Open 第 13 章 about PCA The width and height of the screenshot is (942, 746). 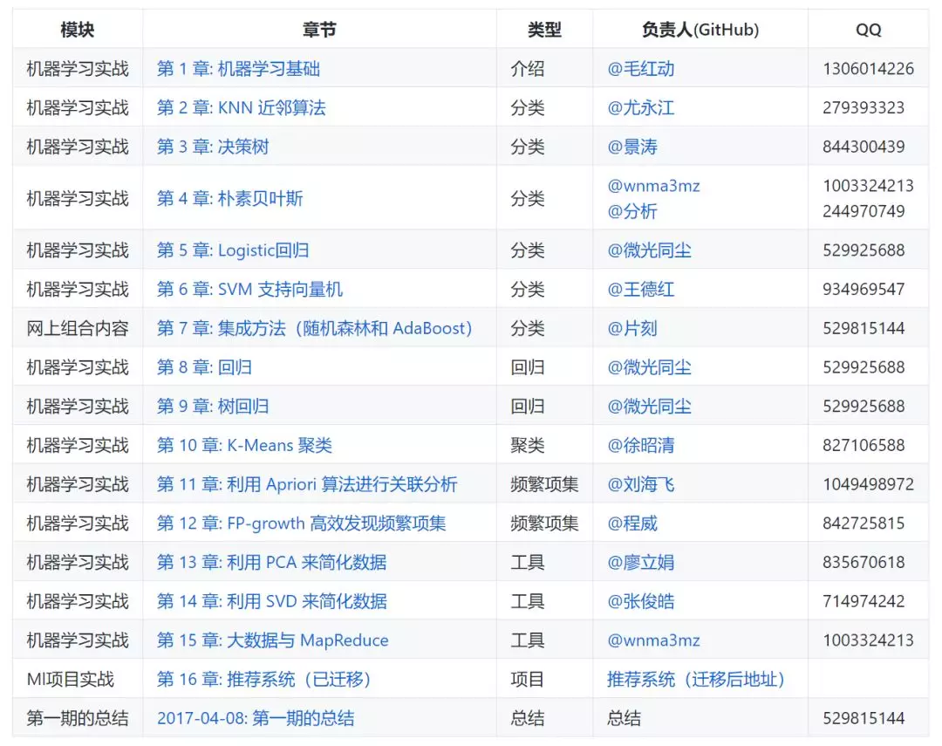pyautogui.click(x=272, y=562)
